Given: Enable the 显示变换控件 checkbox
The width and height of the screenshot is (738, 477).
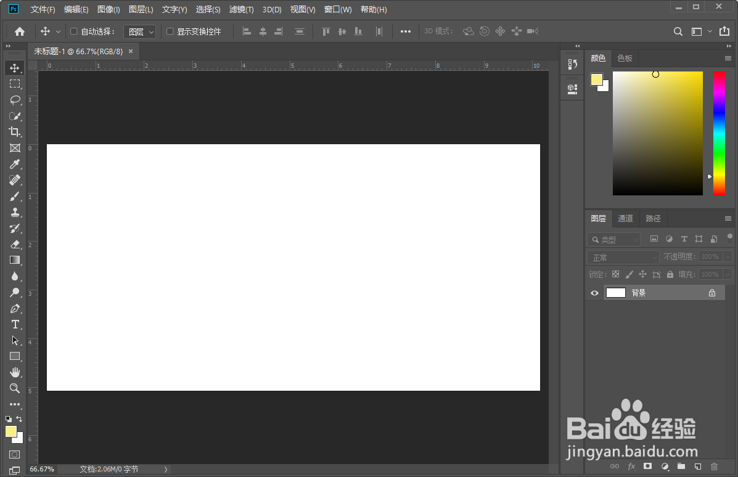Looking at the screenshot, I should (170, 31).
